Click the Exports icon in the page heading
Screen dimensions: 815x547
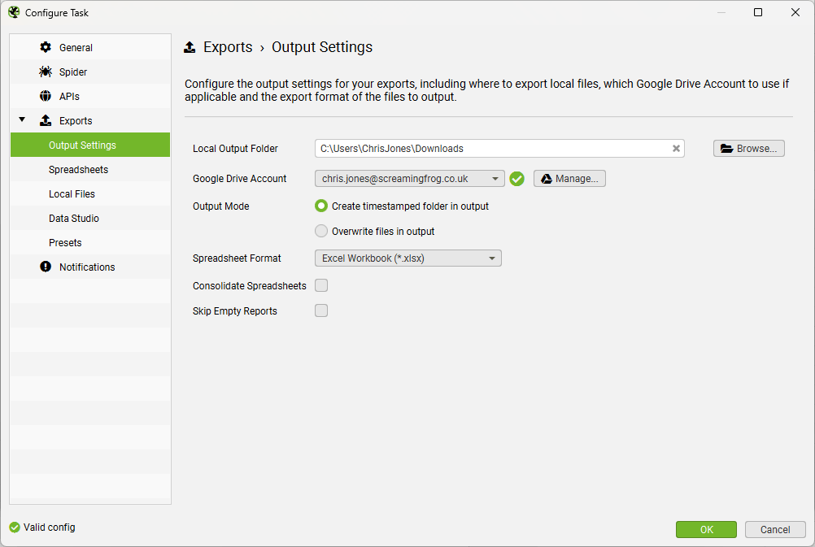(190, 47)
